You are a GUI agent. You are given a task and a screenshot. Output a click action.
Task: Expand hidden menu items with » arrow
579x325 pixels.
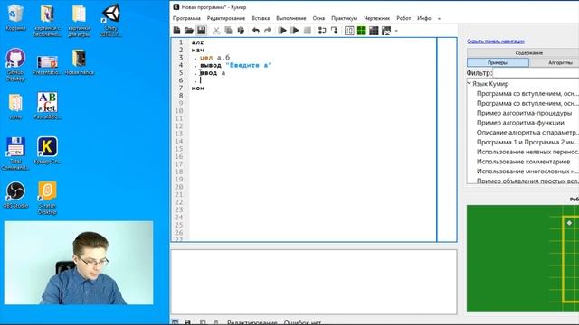pyautogui.click(x=439, y=18)
